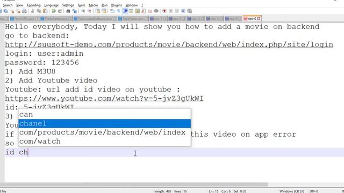Click the Copy toolbar icon
344x193 pixels.
(x=39, y=11)
